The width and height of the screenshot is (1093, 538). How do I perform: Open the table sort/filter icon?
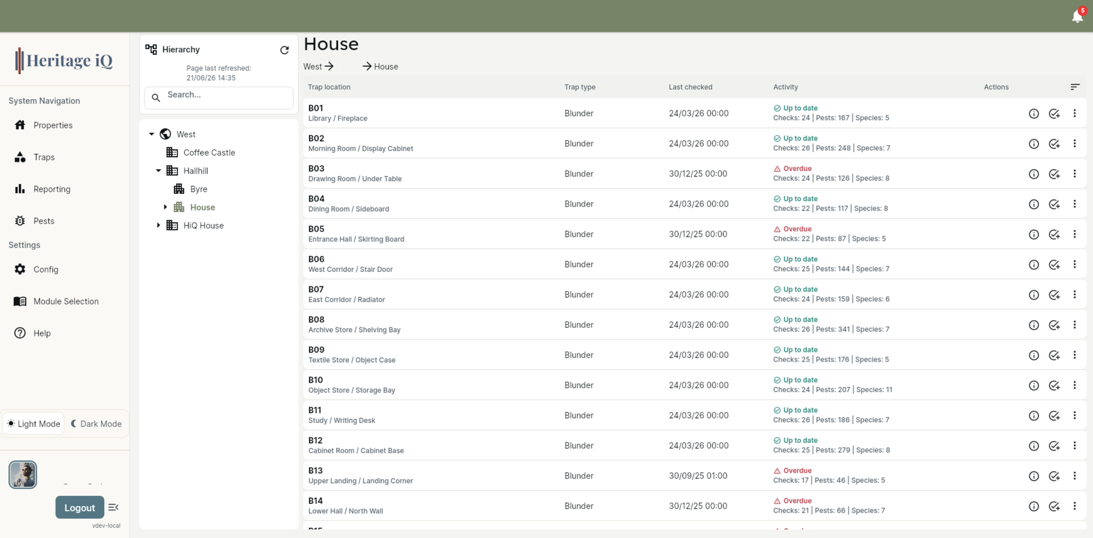(1075, 87)
